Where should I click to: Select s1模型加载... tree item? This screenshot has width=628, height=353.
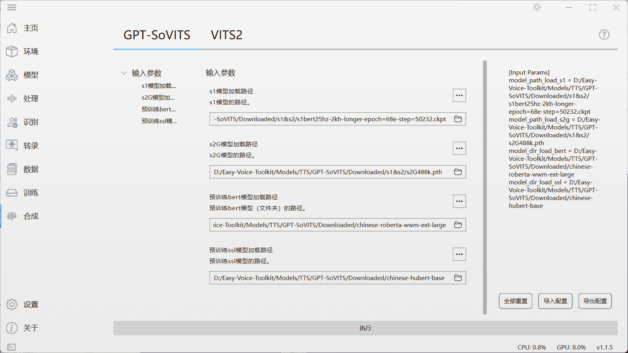click(159, 86)
